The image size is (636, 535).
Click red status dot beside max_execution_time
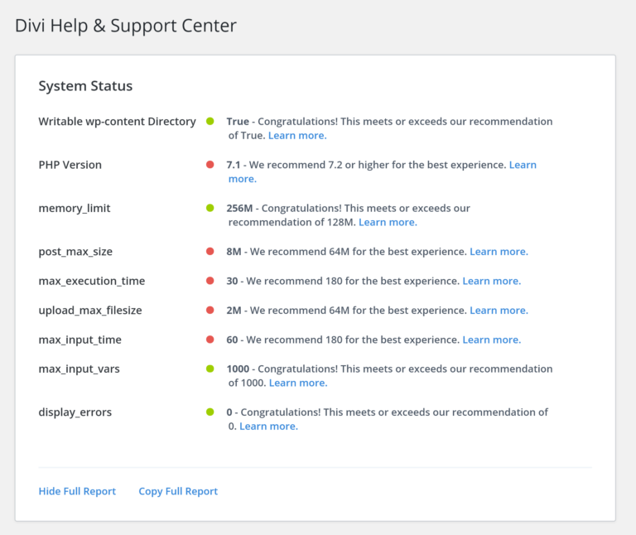(x=210, y=281)
